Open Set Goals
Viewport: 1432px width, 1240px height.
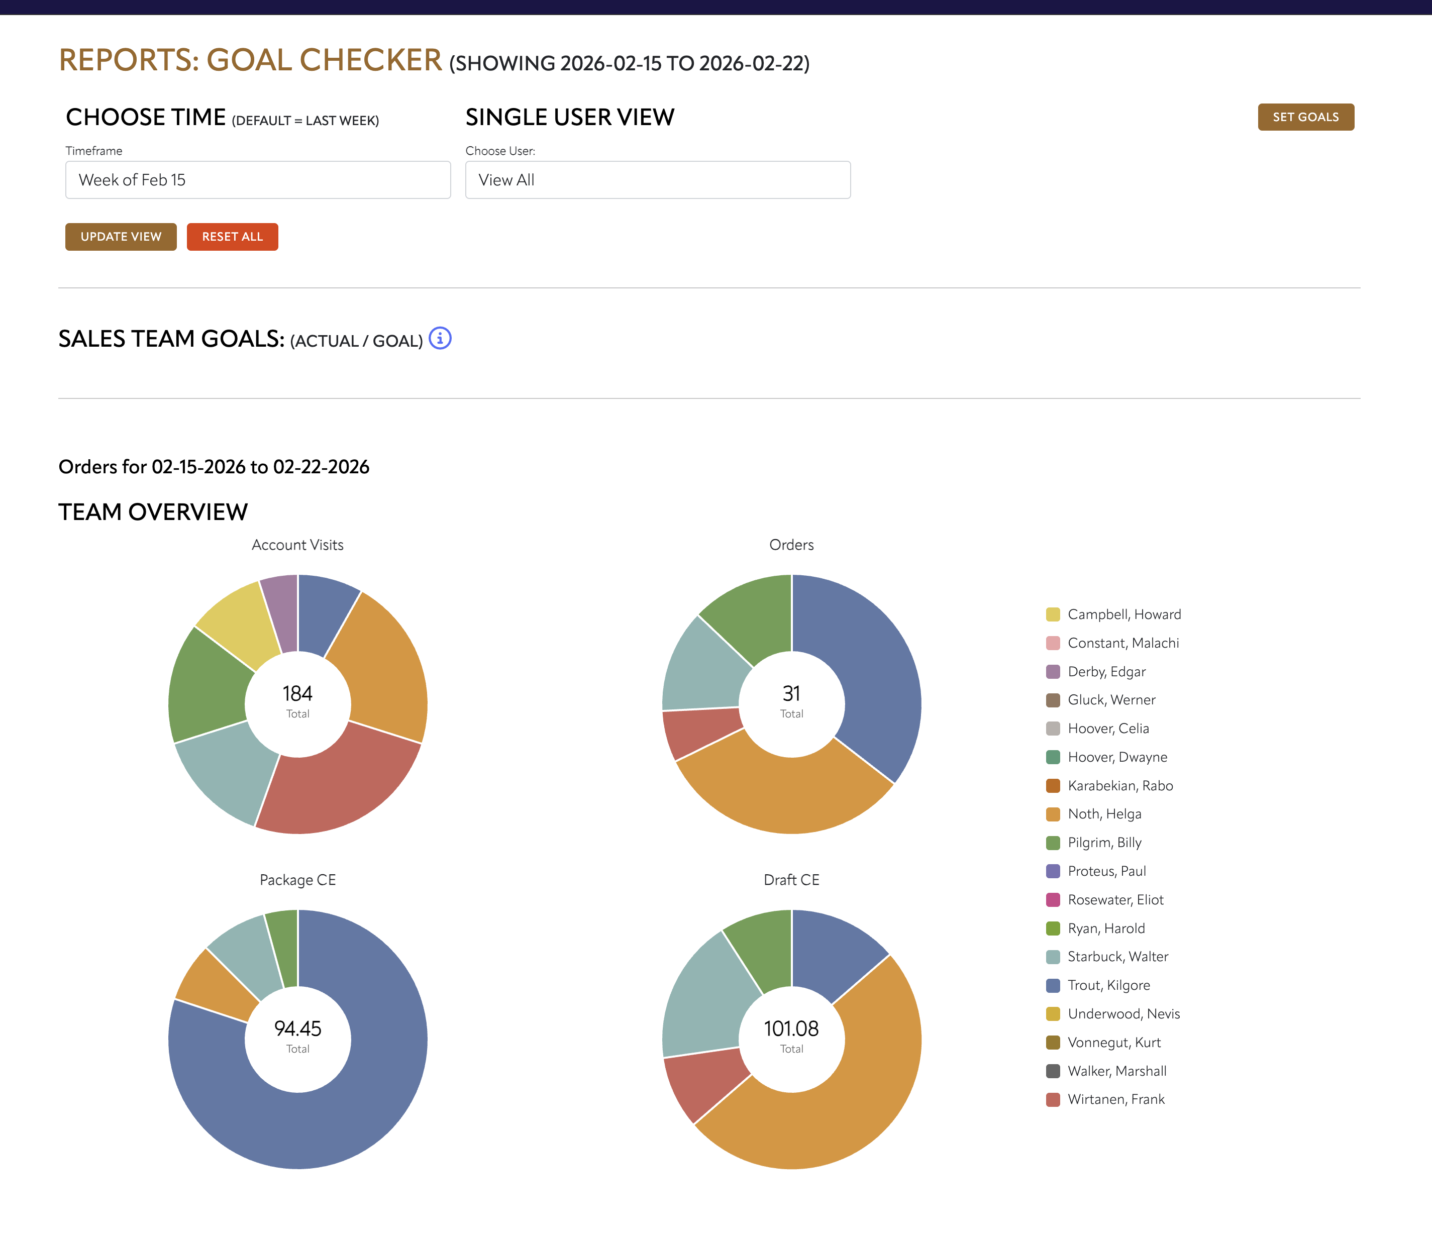click(x=1305, y=117)
